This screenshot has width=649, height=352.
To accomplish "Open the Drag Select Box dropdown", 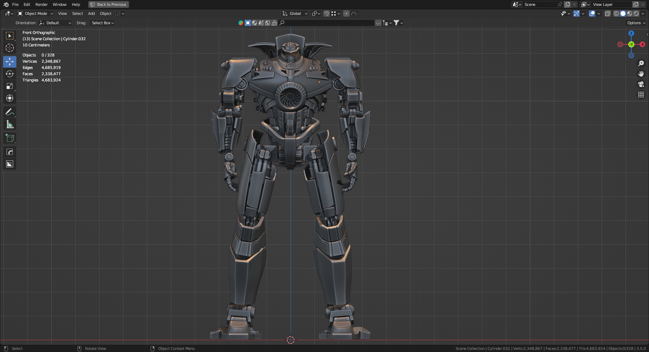I will click(x=102, y=23).
